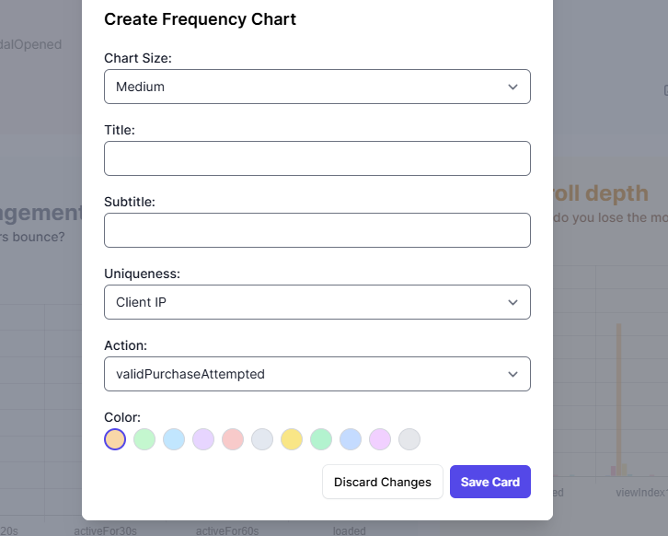Pick the periwinkle blue swatch after mint
Image resolution: width=668 pixels, height=536 pixels.
[x=351, y=439]
